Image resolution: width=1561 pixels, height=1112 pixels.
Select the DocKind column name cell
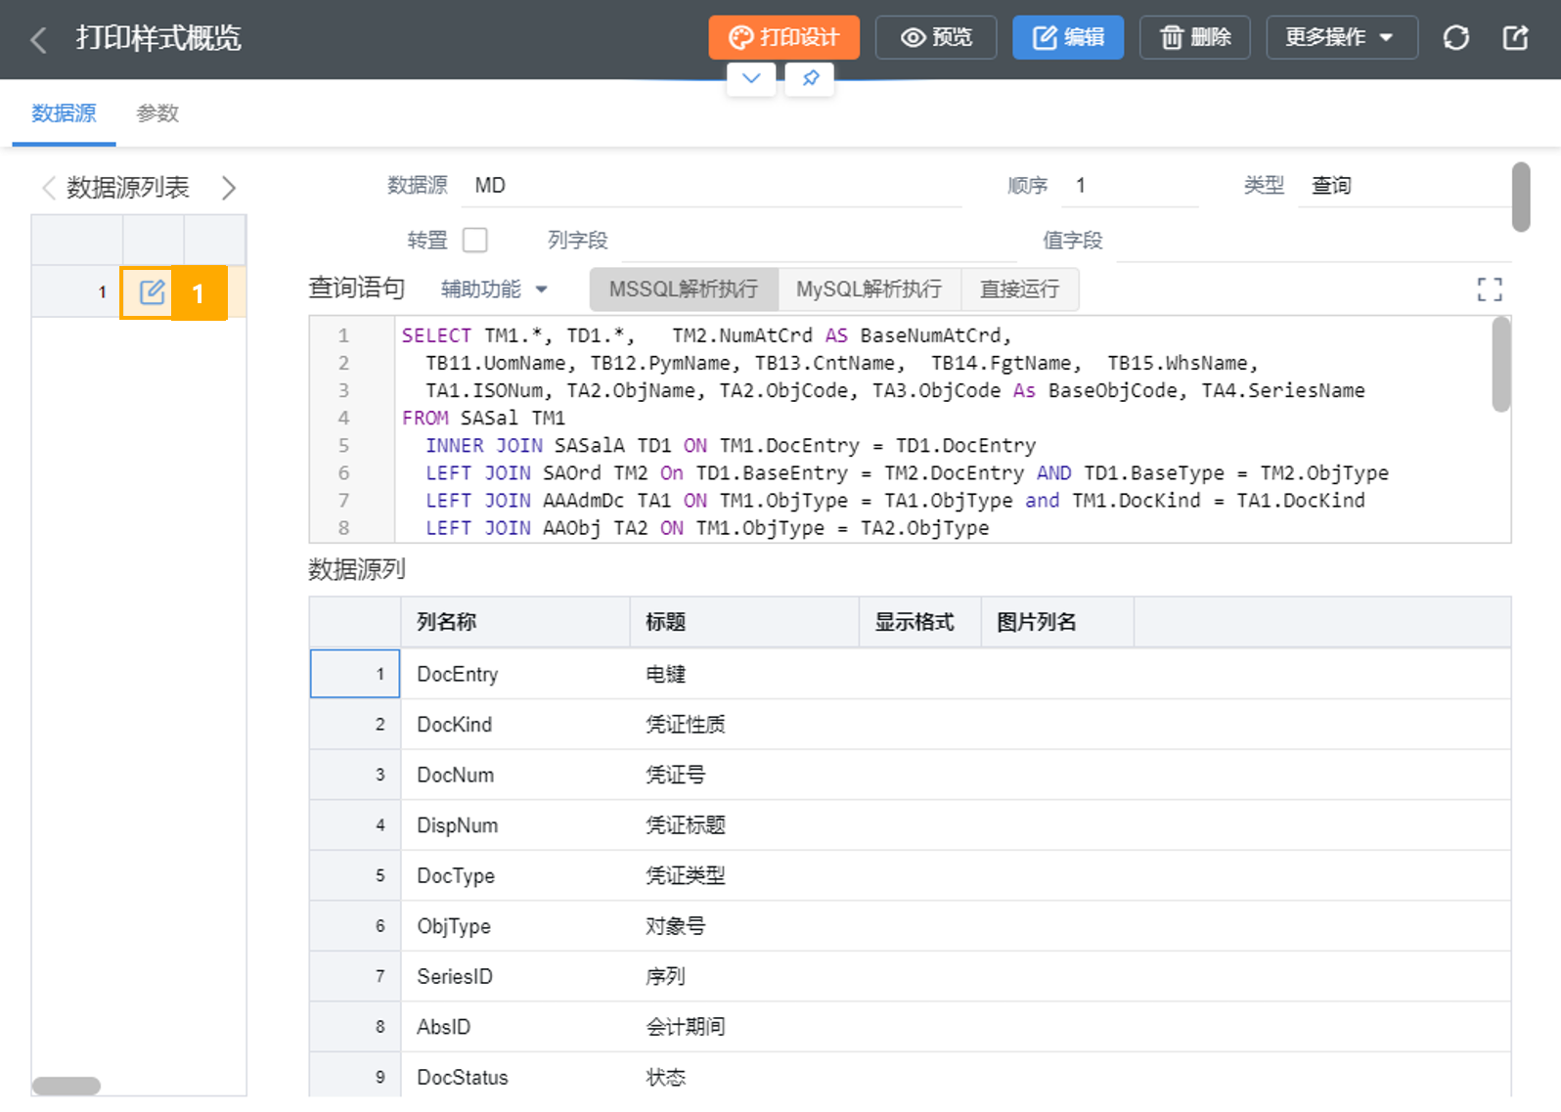click(x=515, y=725)
